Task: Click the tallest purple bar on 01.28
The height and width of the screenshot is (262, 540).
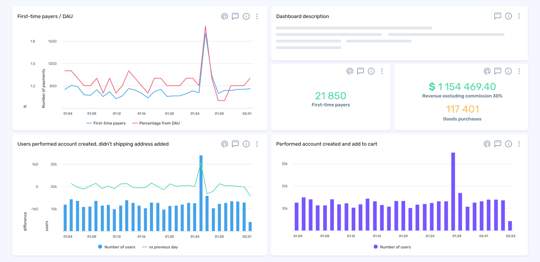Action: pos(453,191)
